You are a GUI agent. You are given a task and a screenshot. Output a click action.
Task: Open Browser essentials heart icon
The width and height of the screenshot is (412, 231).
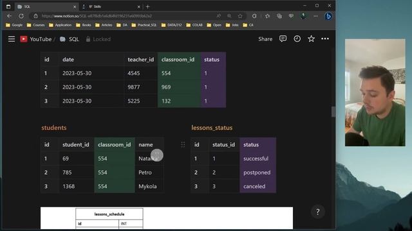point(291,16)
